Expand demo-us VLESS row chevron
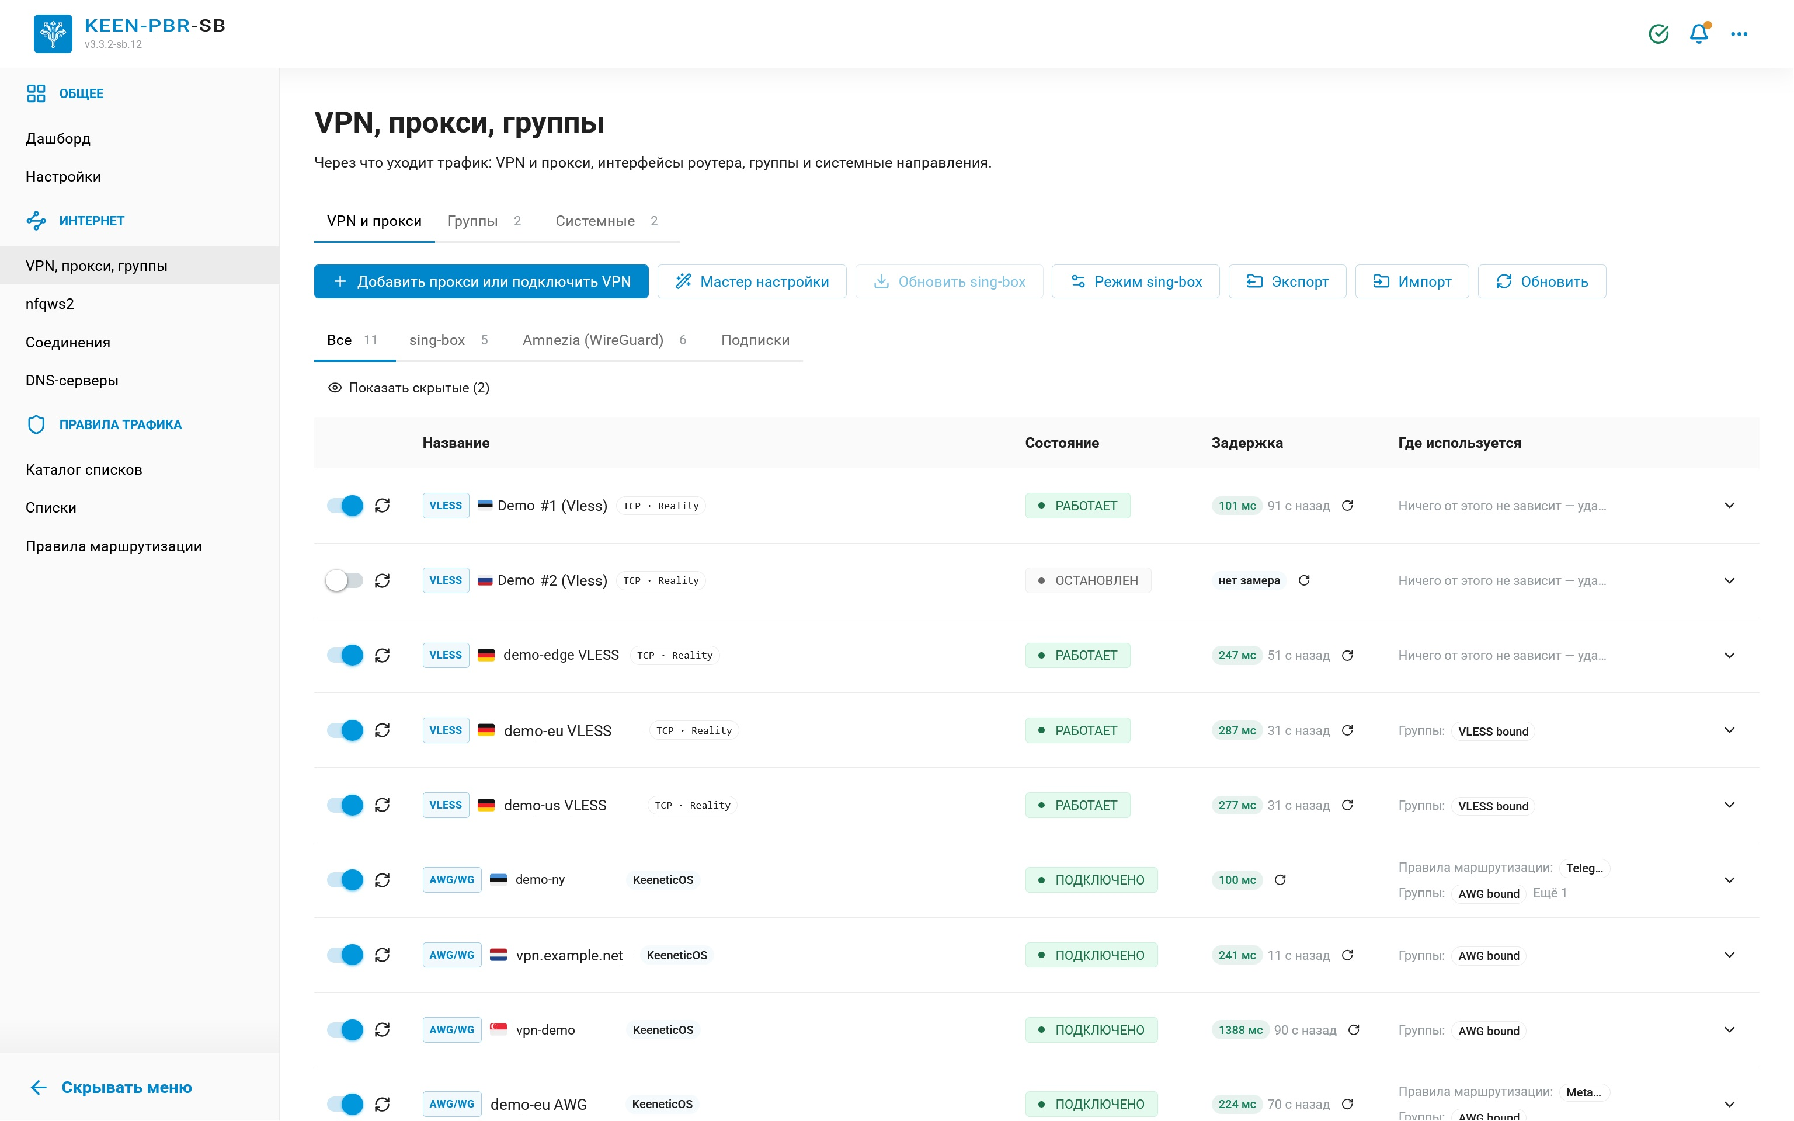The width and height of the screenshot is (1794, 1121). tap(1729, 805)
